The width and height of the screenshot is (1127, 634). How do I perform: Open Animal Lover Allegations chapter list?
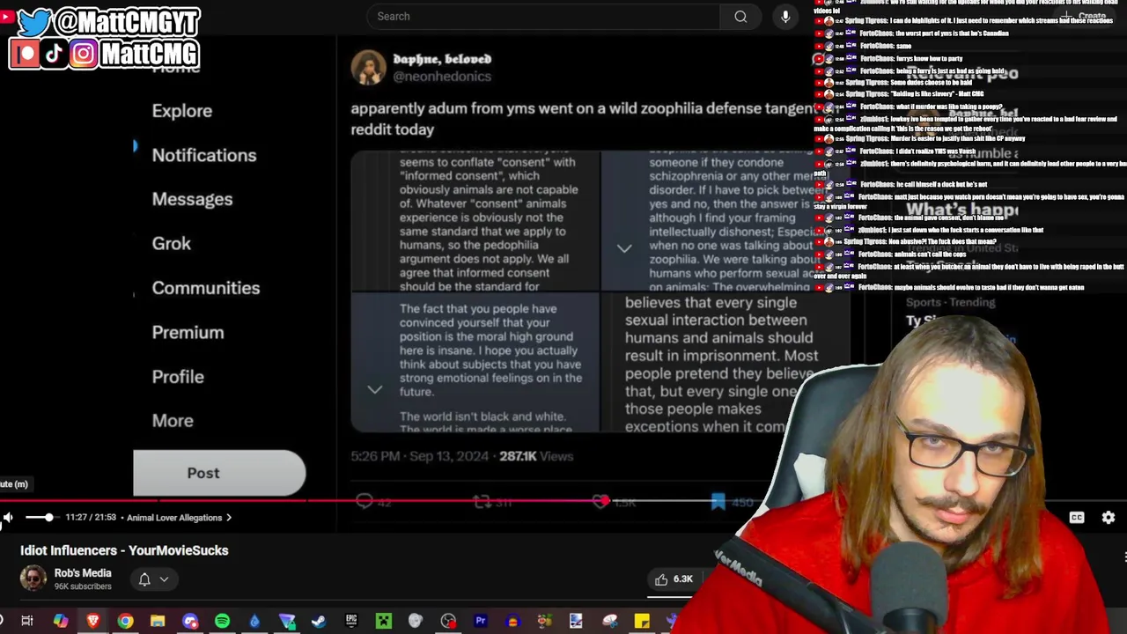coord(180,518)
